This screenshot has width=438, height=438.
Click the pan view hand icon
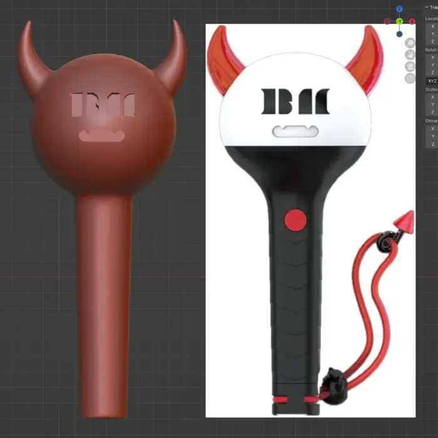pyautogui.click(x=410, y=55)
